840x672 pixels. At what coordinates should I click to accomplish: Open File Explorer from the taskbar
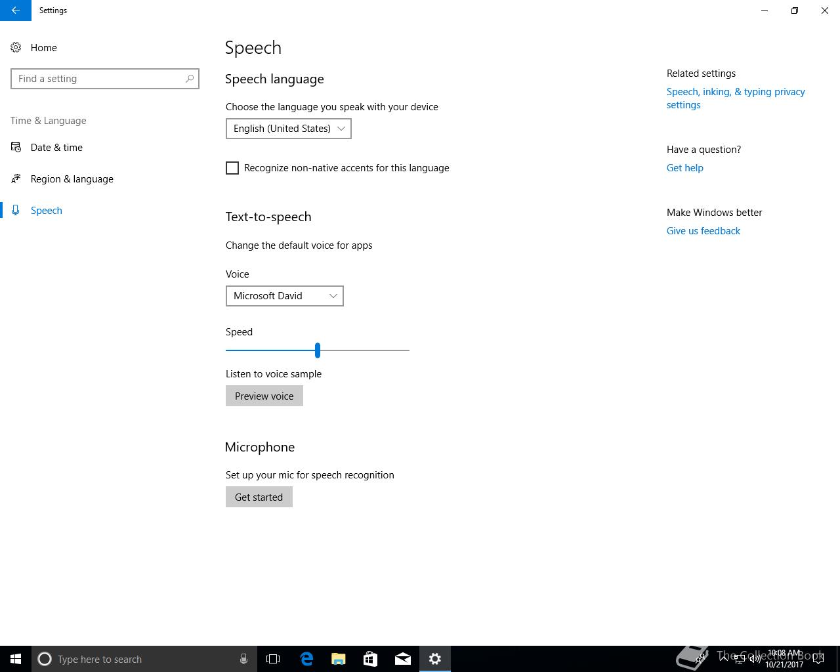339,659
